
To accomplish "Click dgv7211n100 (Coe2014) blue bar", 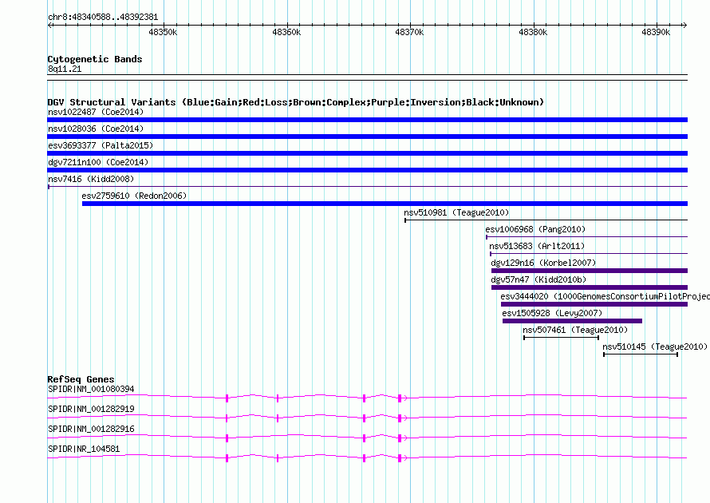I will click(367, 170).
